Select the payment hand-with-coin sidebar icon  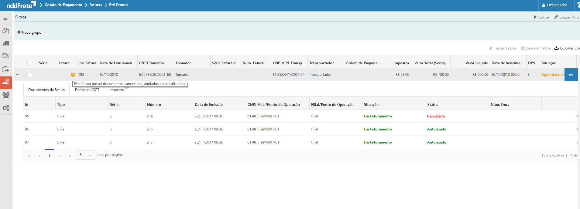point(6,82)
